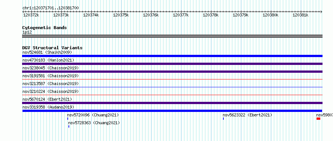The image size is (333, 141).
Task: Click the 120375k ruler tick label
Action: 121,15
